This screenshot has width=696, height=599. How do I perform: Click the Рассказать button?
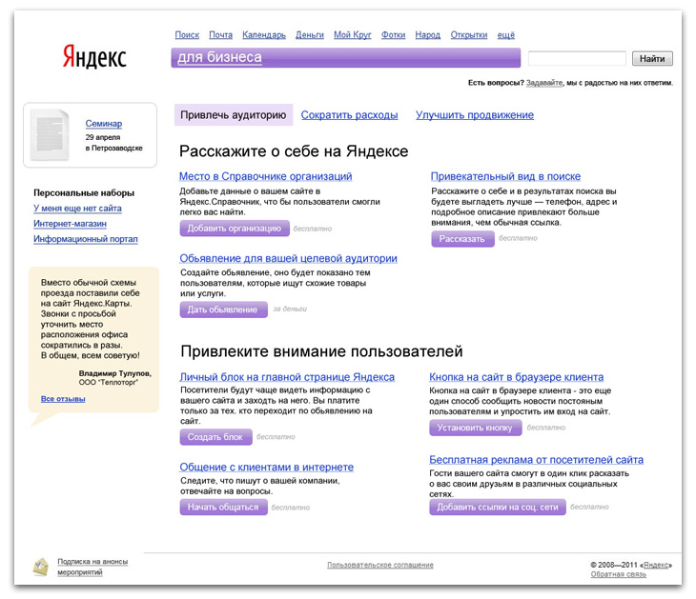(462, 238)
